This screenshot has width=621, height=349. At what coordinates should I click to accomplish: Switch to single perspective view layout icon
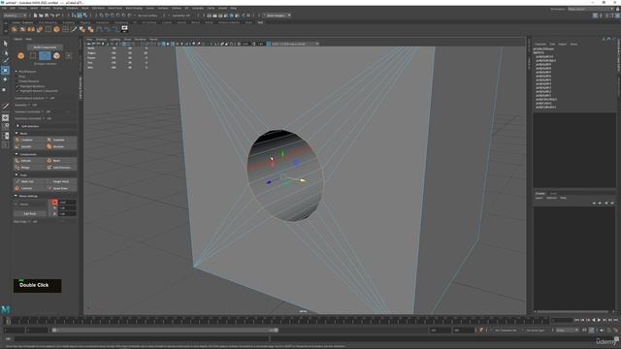click(x=5, y=117)
